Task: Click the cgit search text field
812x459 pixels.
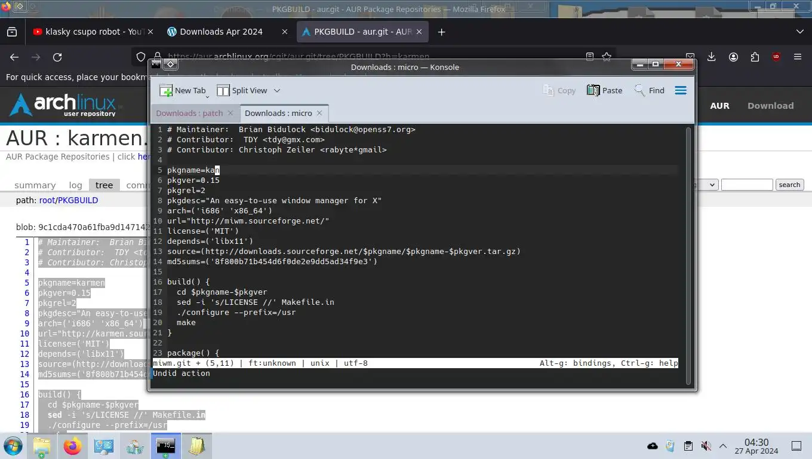Action: (747, 185)
